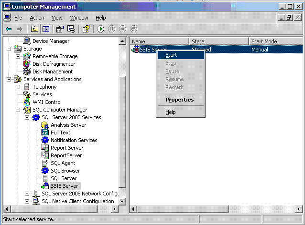305x225 pixels.
Task: Restore down the inner MMC child window
Action: [289, 18]
